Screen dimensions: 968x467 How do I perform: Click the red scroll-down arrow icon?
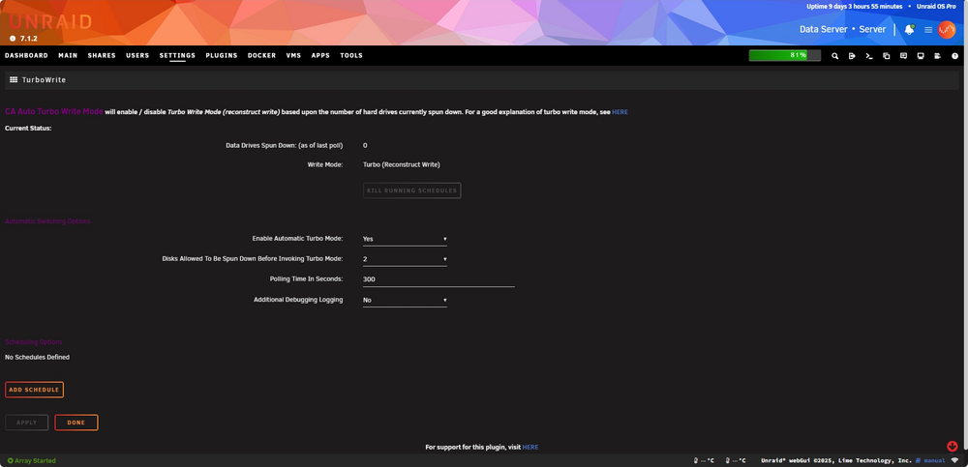tap(952, 446)
